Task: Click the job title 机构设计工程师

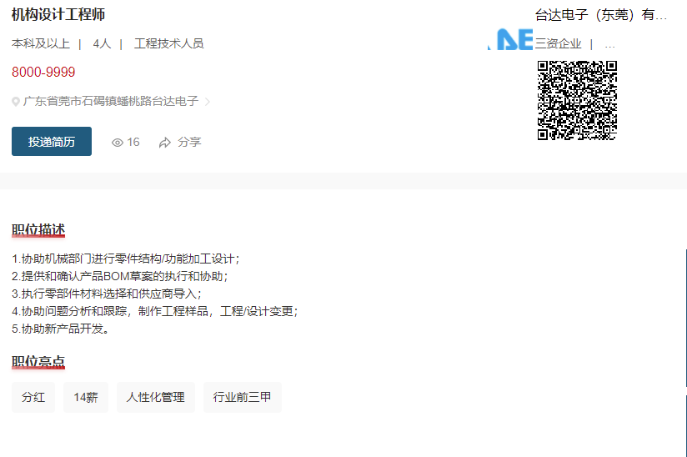Action: [58, 15]
